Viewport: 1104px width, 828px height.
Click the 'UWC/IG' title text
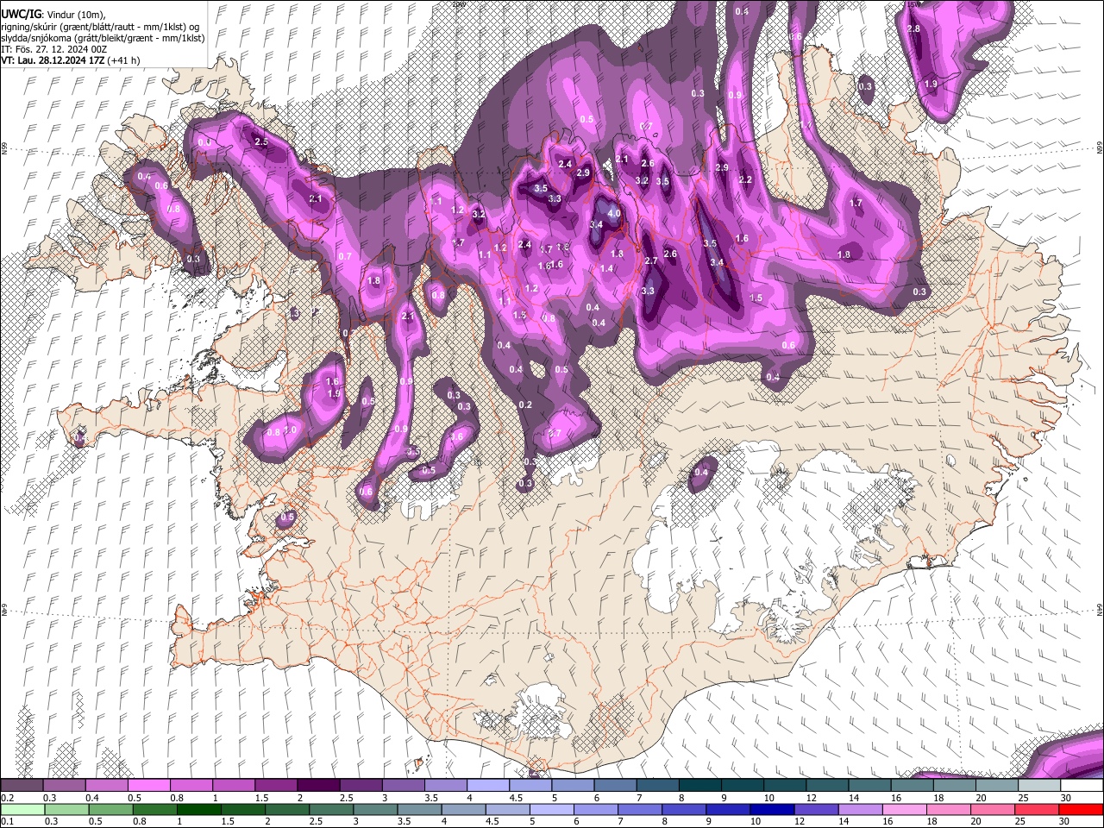21,14
